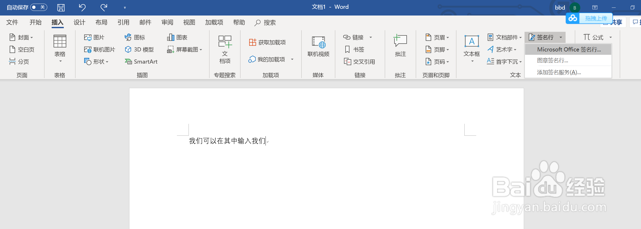Viewport: 641px width, 229px height.
Task: Switch to the 邮件 tab
Action: (145, 22)
